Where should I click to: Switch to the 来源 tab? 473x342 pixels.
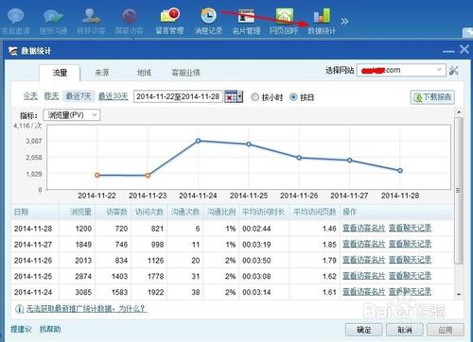[x=102, y=73]
